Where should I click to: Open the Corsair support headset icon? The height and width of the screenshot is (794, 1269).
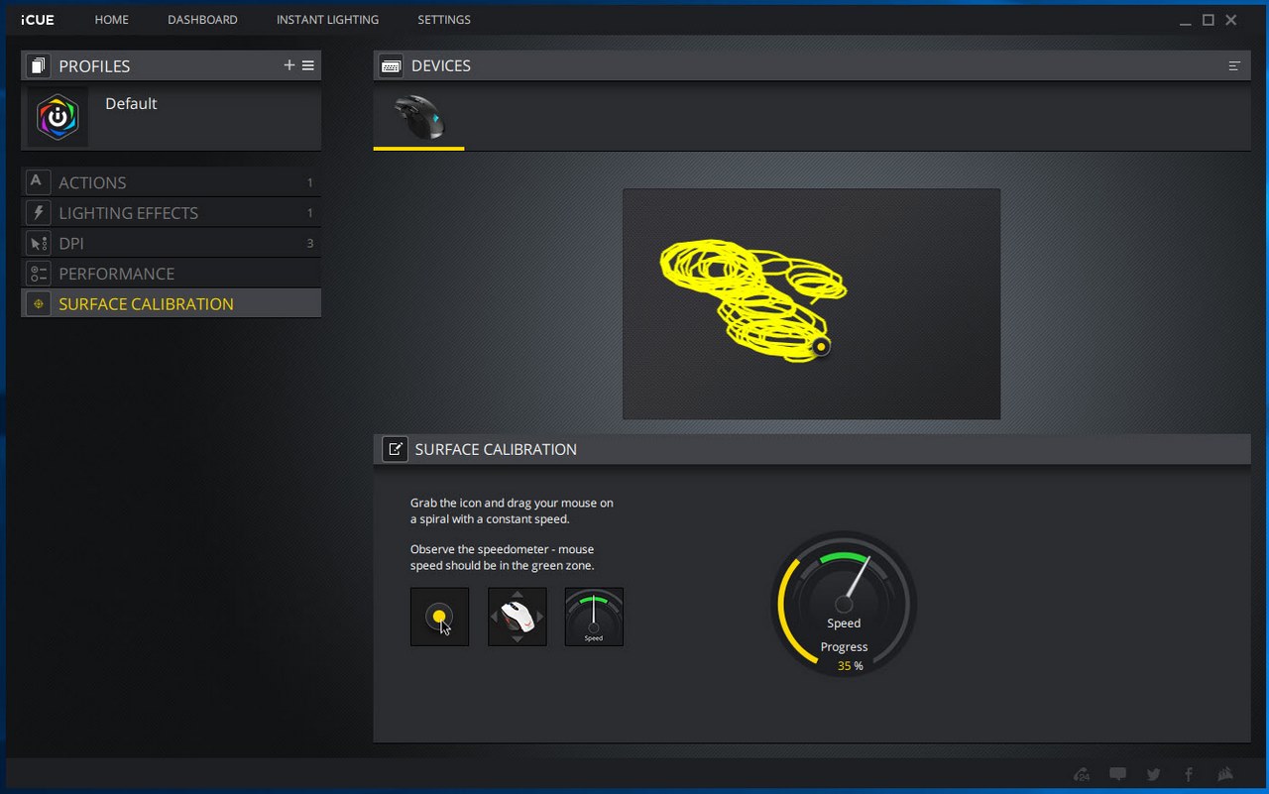[1082, 774]
